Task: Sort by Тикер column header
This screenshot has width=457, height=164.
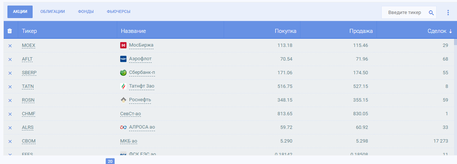Action: 29,31
